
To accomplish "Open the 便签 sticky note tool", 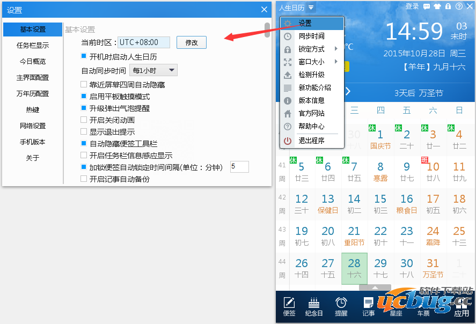I will pos(289,306).
